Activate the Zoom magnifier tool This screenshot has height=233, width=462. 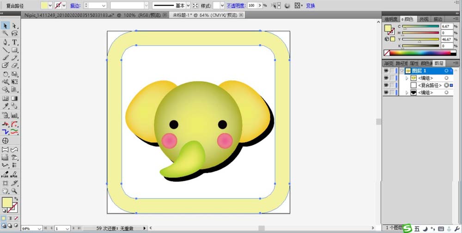15,191
